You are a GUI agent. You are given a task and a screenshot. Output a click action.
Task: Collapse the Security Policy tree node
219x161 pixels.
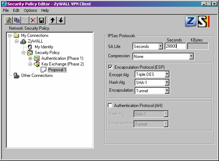tap(24, 53)
